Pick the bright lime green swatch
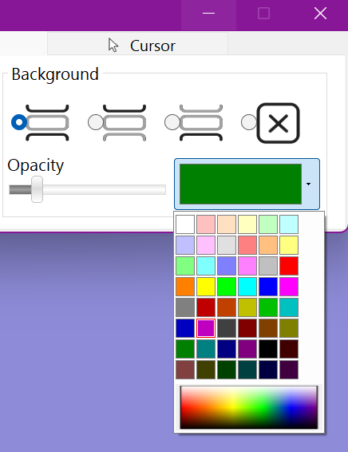348x452 pixels. 227,287
